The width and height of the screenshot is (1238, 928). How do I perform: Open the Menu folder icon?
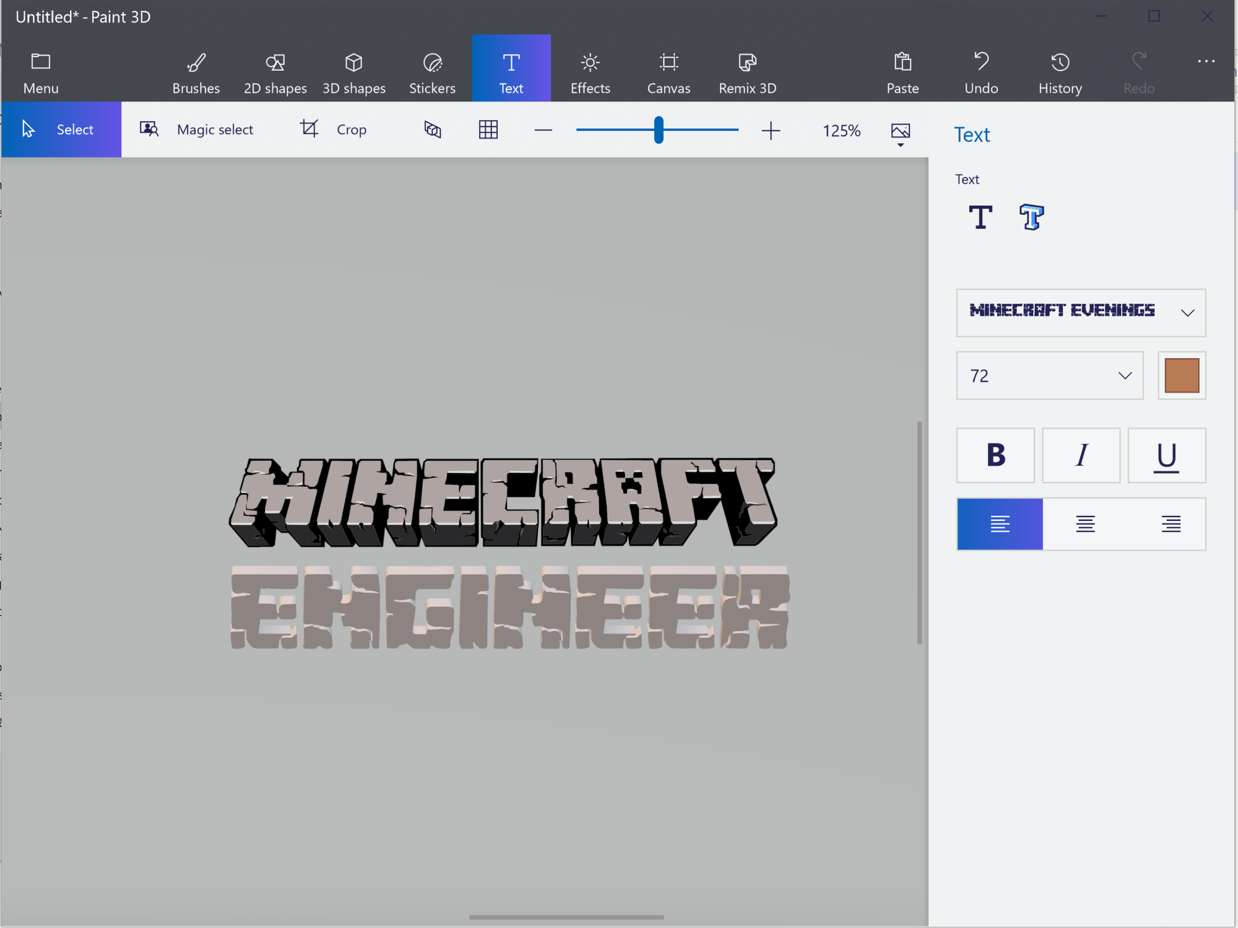41,62
